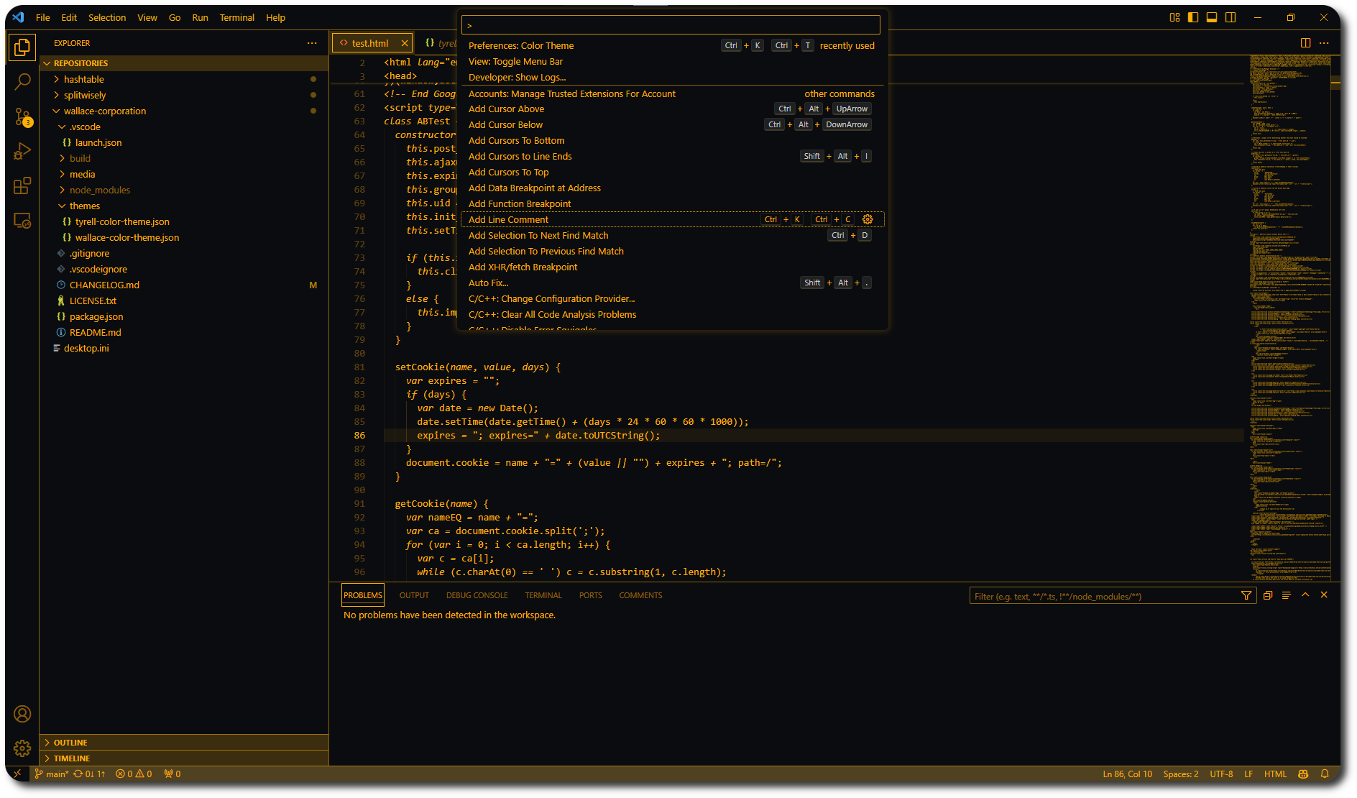
Task: Open editor more actions ellipsis
Action: click(x=1325, y=43)
